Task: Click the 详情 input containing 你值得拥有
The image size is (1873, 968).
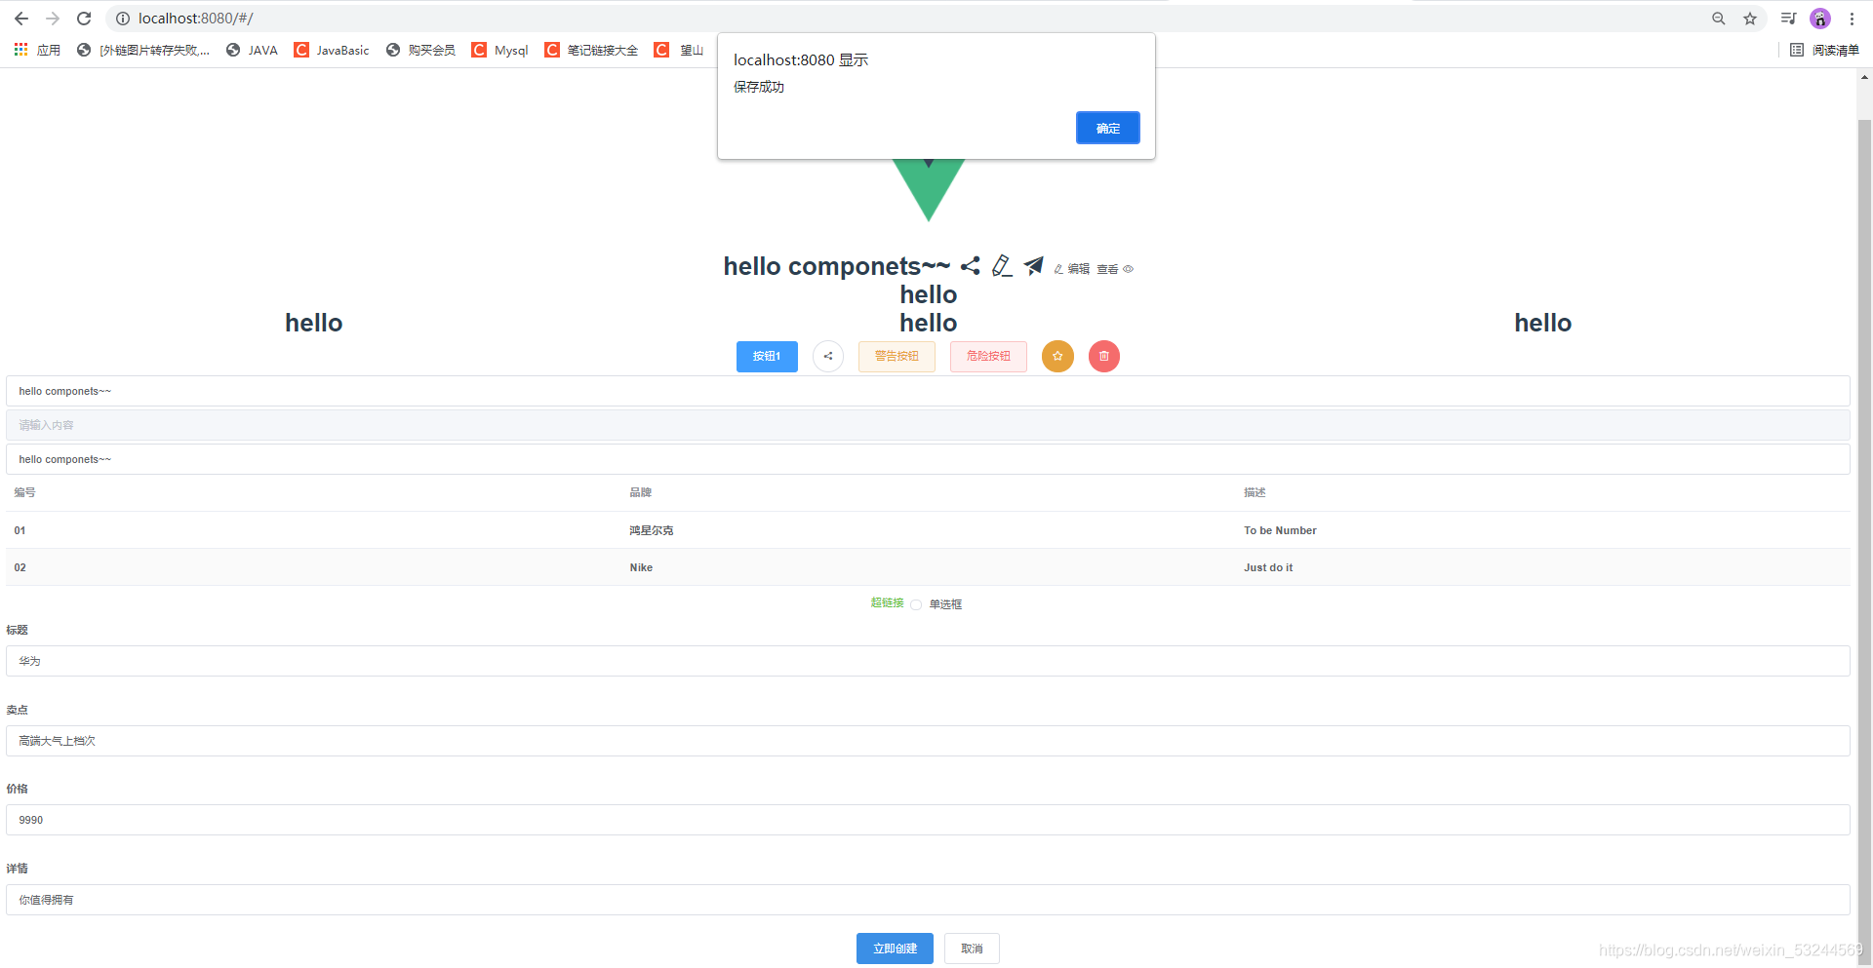Action: point(928,900)
